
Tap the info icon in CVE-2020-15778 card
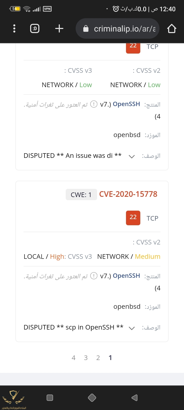coord(94,276)
